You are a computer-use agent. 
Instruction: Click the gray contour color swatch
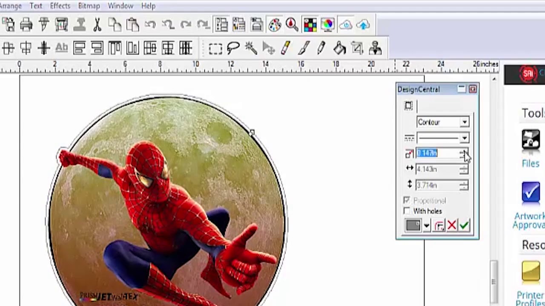413,226
